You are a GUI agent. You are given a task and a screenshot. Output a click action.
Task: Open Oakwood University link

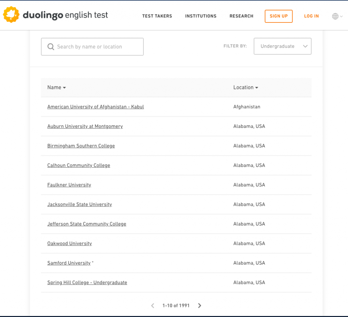pos(69,244)
